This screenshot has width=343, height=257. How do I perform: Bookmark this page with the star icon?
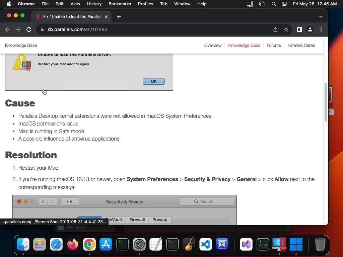point(286,29)
